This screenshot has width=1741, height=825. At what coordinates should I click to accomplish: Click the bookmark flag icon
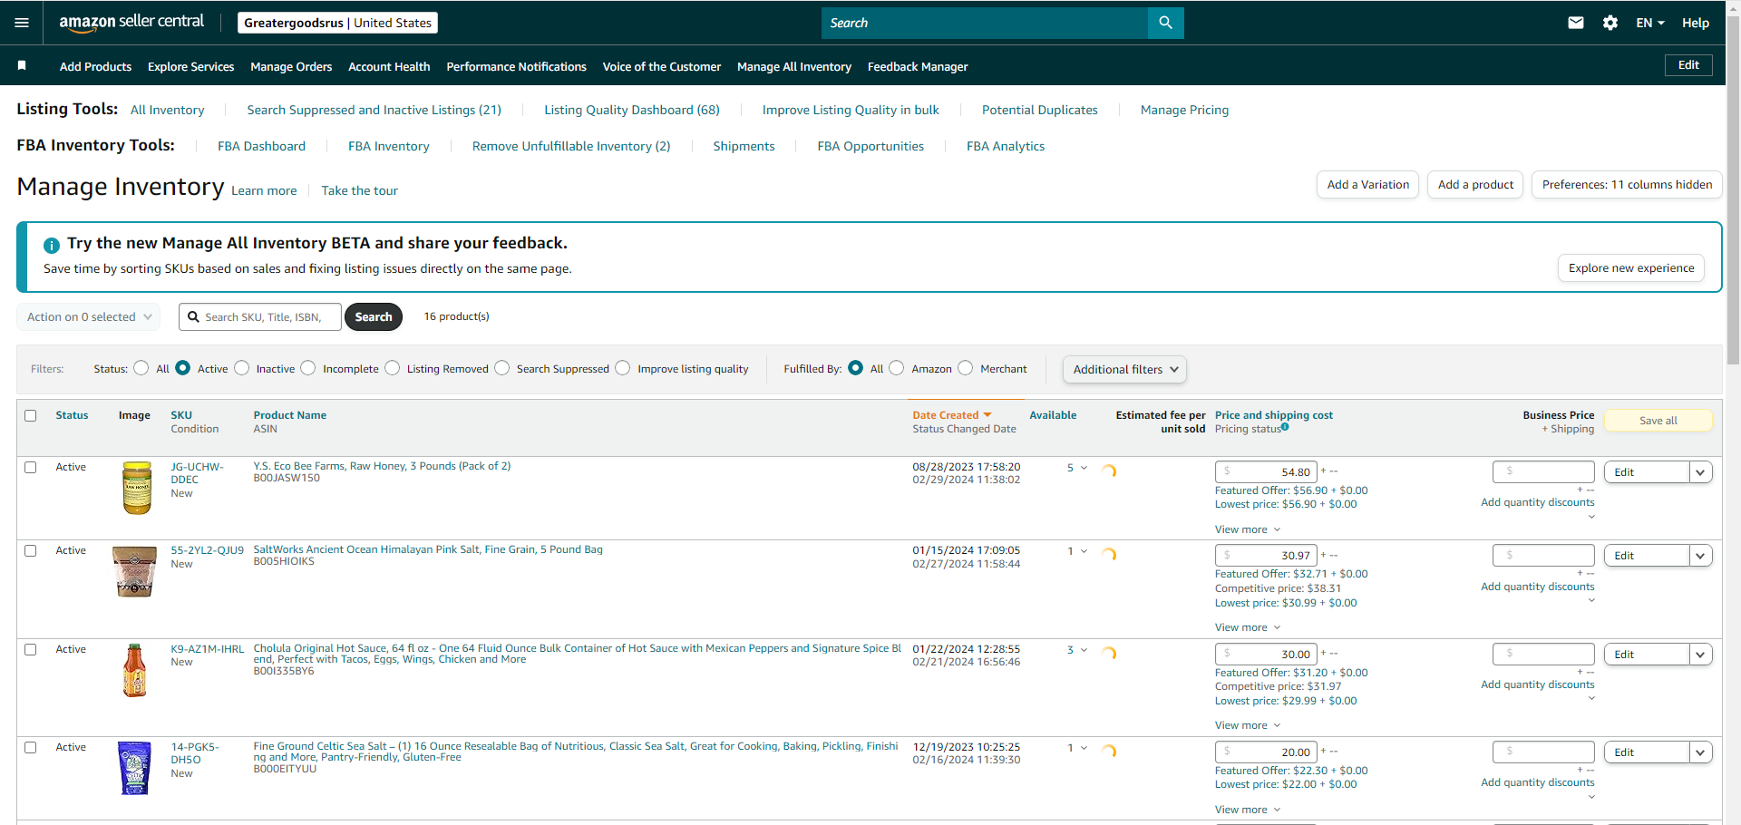22,65
